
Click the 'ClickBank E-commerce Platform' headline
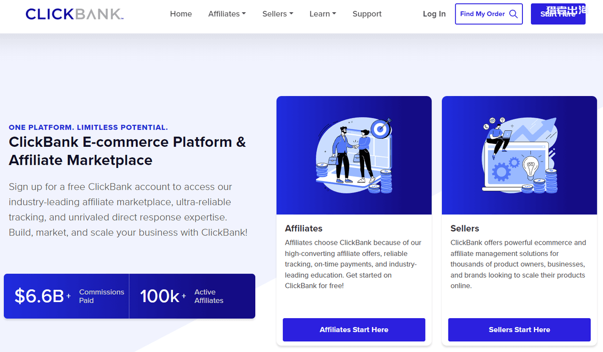click(x=127, y=151)
